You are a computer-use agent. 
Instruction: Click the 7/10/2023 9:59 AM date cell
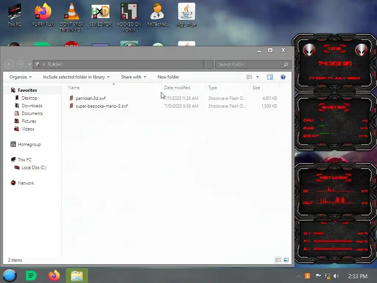(181, 106)
